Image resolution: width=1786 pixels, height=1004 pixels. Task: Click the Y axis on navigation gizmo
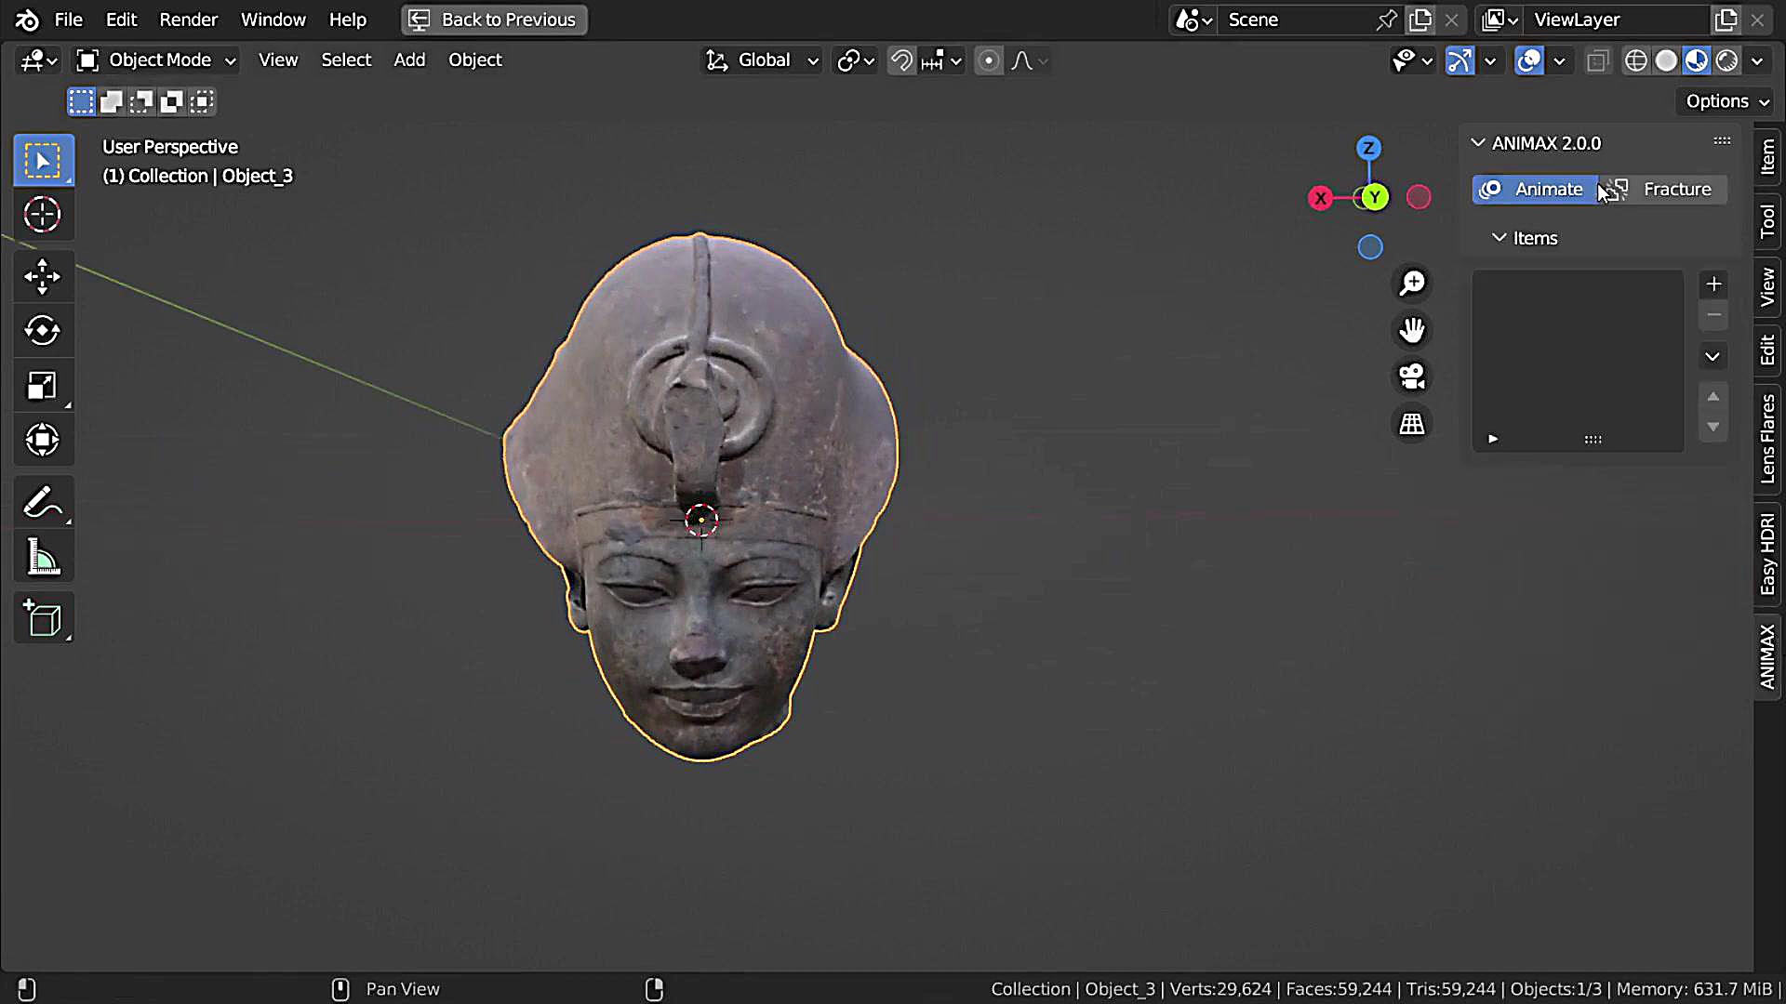1374,197
